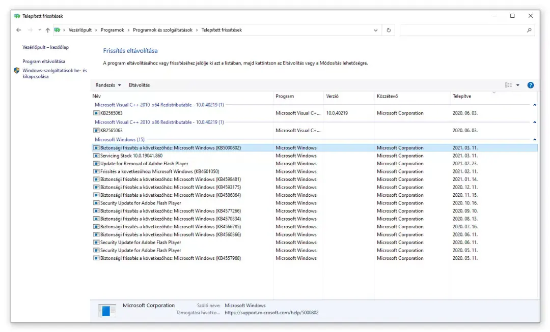Click the shield icon beside Windows-szolgáltatások

(x=16, y=71)
